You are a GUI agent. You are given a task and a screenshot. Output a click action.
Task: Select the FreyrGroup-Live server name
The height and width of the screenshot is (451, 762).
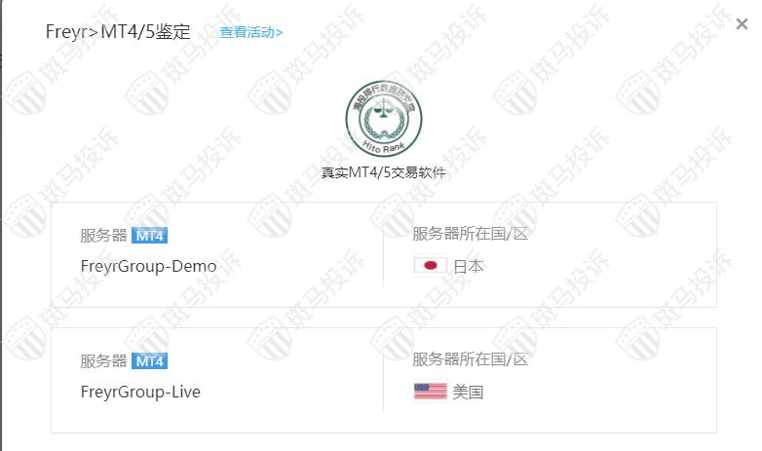140,392
